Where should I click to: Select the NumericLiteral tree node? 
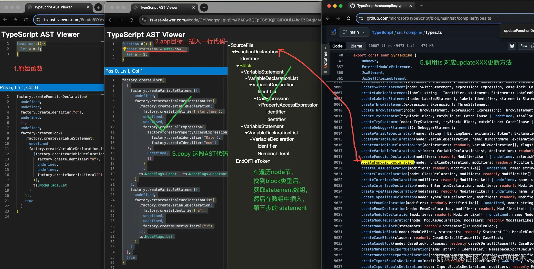(273, 154)
